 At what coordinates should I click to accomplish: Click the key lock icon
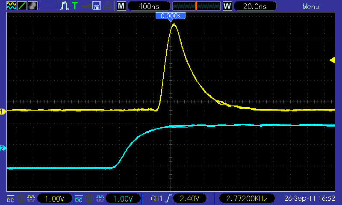tap(86, 6)
